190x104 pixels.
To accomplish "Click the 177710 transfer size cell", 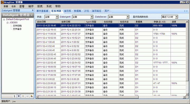I will point(162,63).
